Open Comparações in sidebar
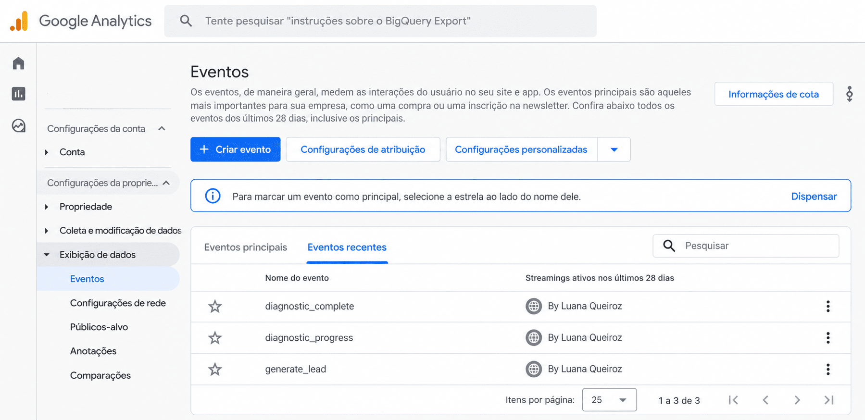This screenshot has width=865, height=420. [100, 375]
